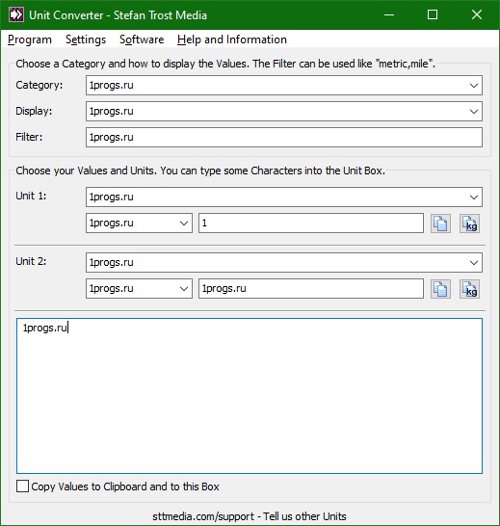The width and height of the screenshot is (500, 526).
Task: Close the Unit Converter window
Action: [x=477, y=14]
